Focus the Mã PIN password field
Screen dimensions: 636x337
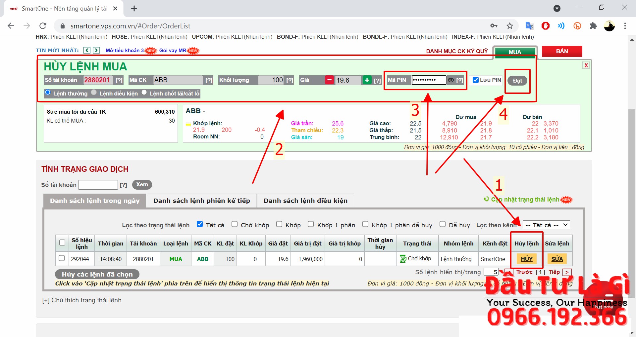(429, 80)
